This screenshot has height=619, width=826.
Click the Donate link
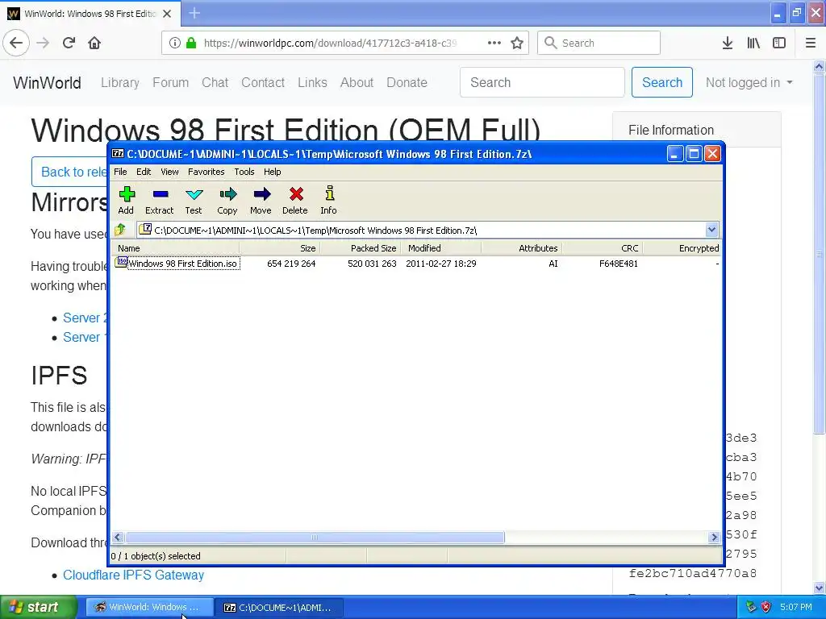click(407, 83)
